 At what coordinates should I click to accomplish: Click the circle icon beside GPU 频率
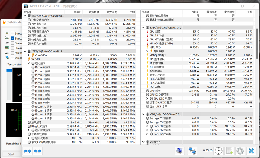[148, 91]
